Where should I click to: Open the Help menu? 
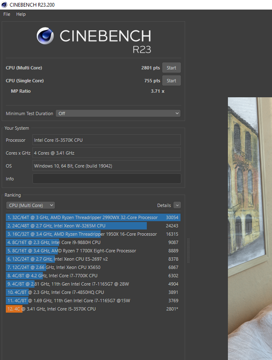click(x=21, y=14)
